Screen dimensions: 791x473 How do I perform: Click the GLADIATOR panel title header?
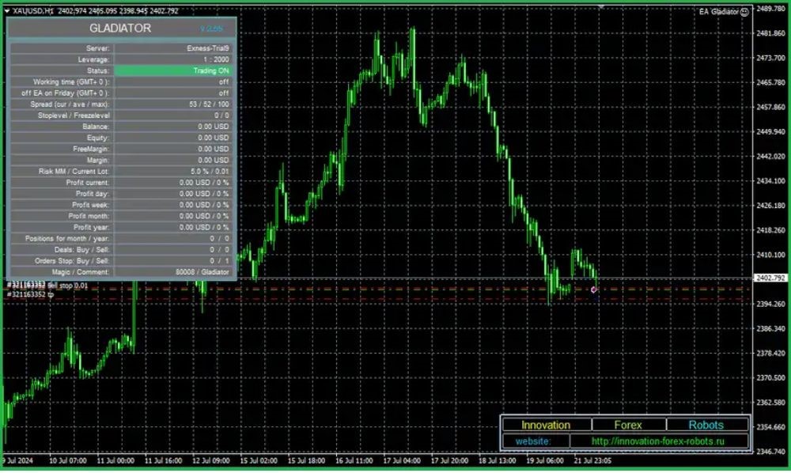tap(120, 28)
